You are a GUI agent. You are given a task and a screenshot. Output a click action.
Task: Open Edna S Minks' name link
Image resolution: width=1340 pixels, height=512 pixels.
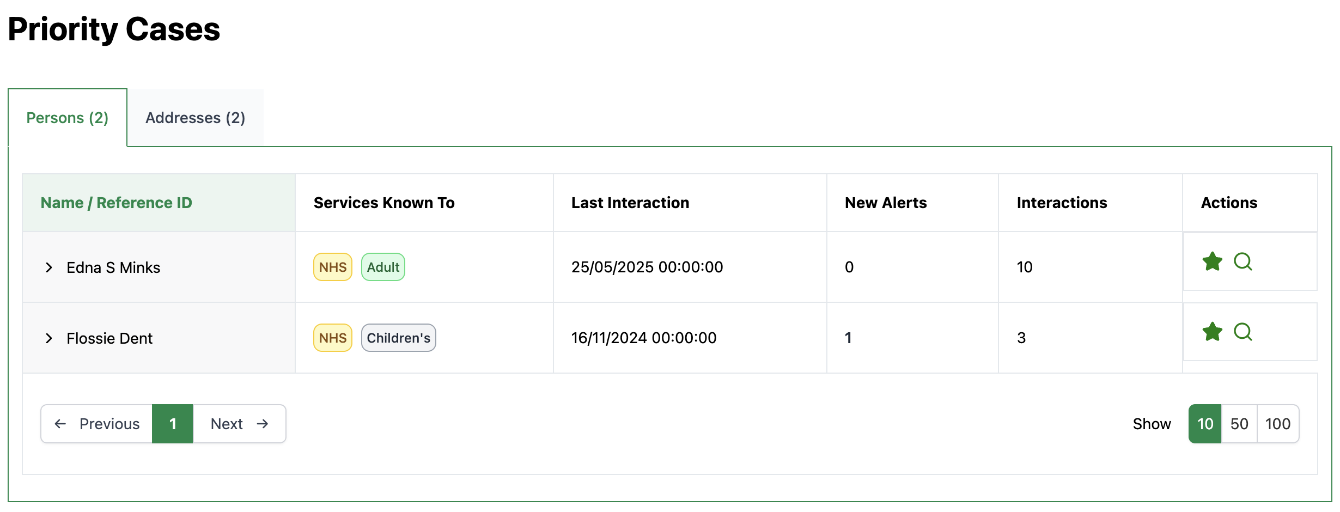(113, 267)
